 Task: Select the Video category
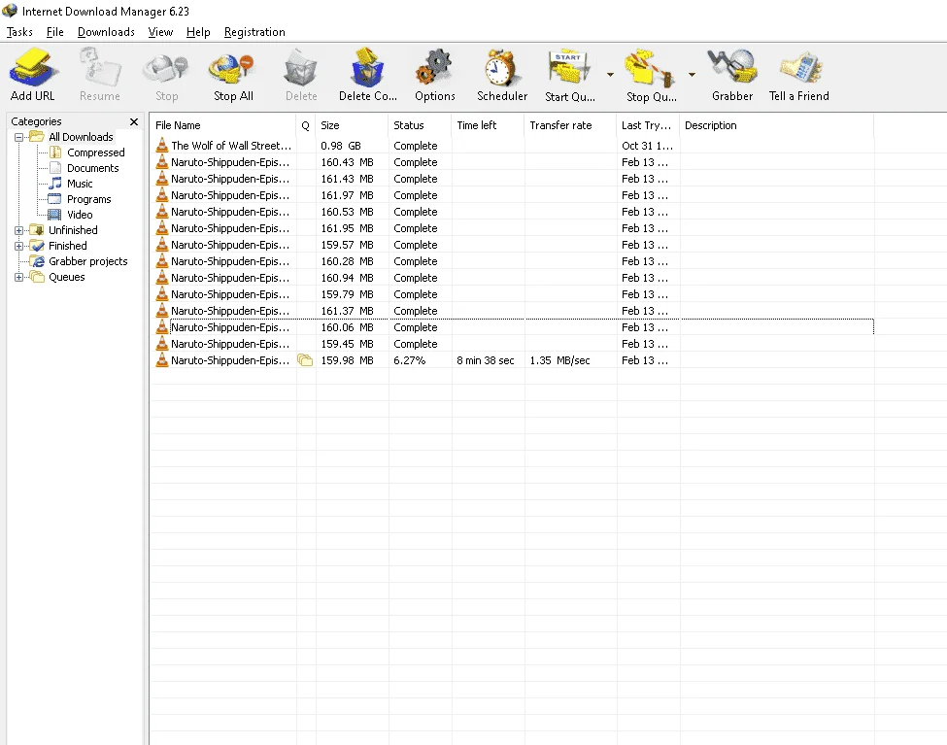[x=80, y=215]
